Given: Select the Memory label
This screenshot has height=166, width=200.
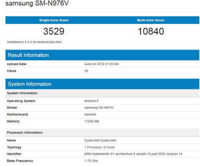Looking at the screenshot, I should click(x=13, y=121).
